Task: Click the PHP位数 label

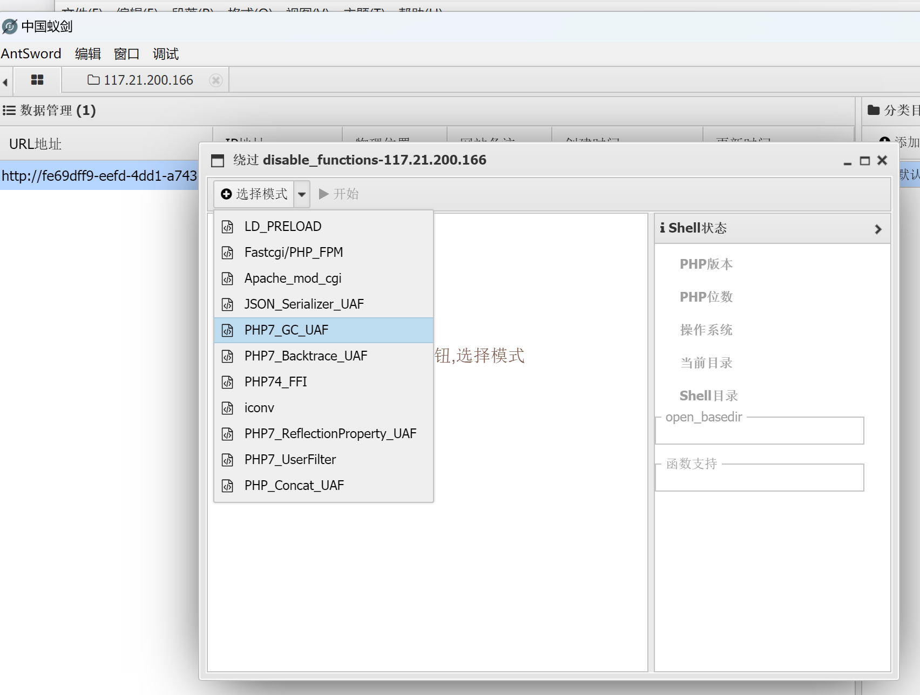Action: tap(706, 297)
